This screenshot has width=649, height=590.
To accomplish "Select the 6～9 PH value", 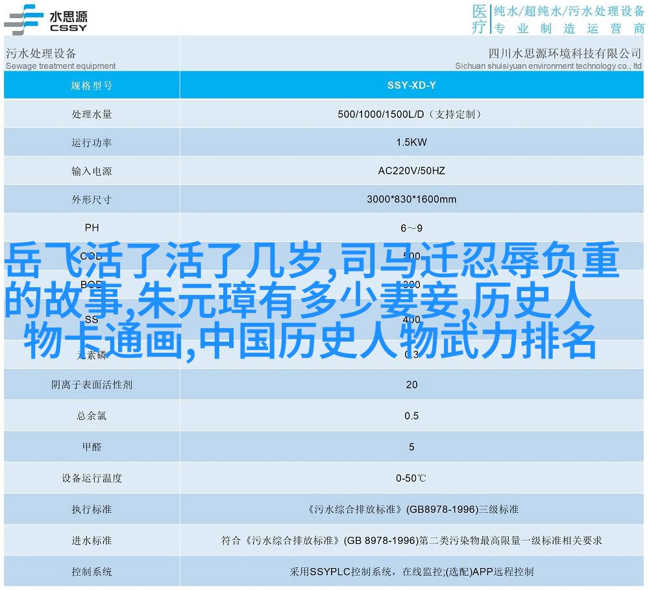I will click(411, 228).
